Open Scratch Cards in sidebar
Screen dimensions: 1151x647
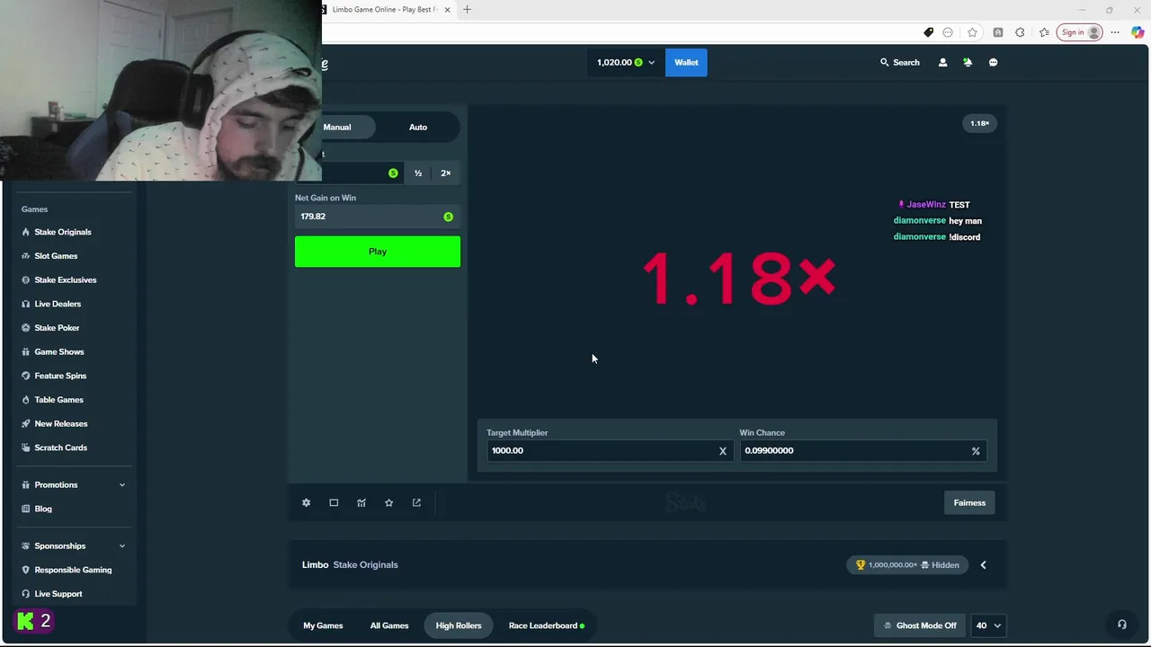coord(60,448)
